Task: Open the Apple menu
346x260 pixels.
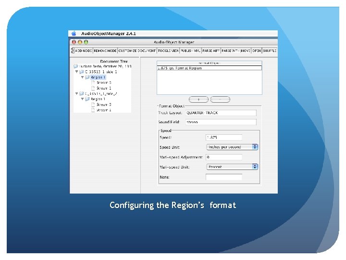Action: pyautogui.click(x=74, y=33)
